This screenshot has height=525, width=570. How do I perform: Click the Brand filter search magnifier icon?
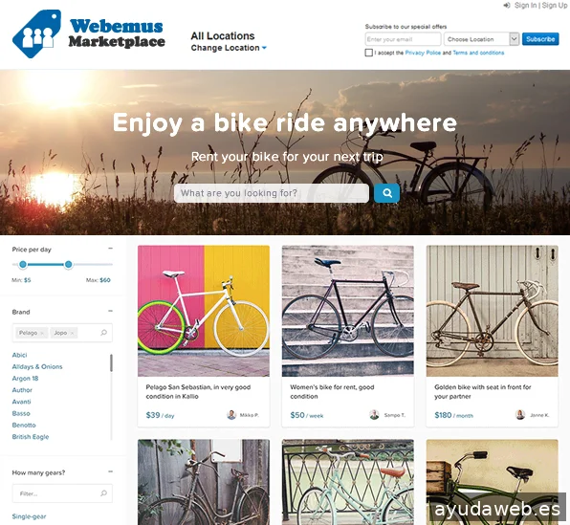coord(103,332)
